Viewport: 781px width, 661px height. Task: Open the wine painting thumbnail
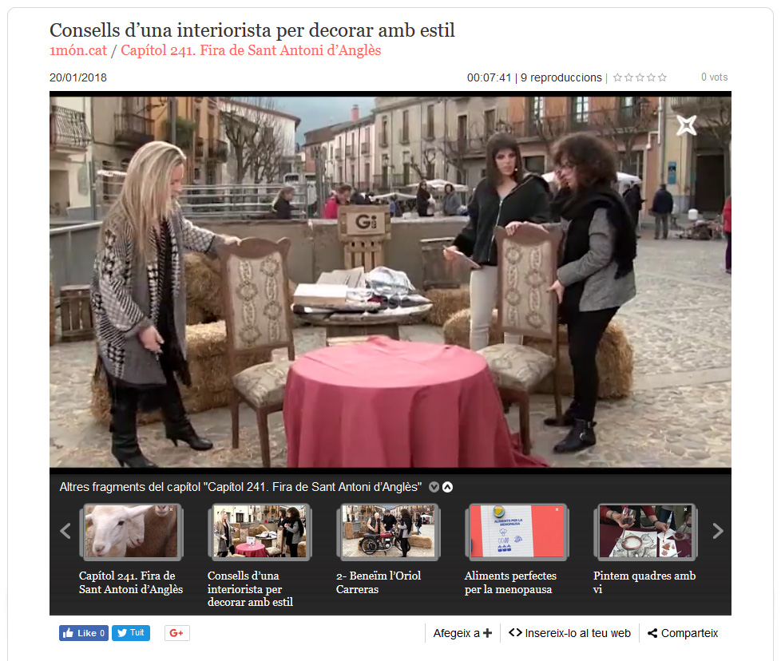pyautogui.click(x=645, y=531)
